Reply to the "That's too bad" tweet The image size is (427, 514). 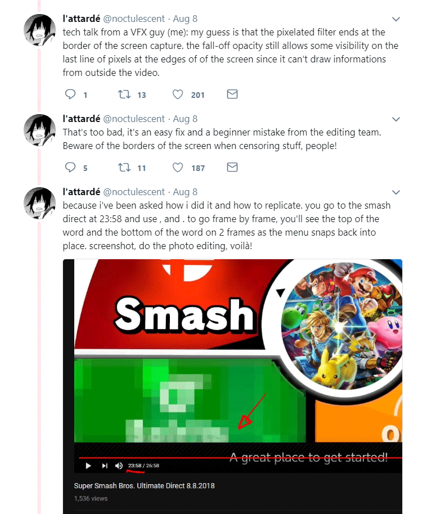point(70,168)
